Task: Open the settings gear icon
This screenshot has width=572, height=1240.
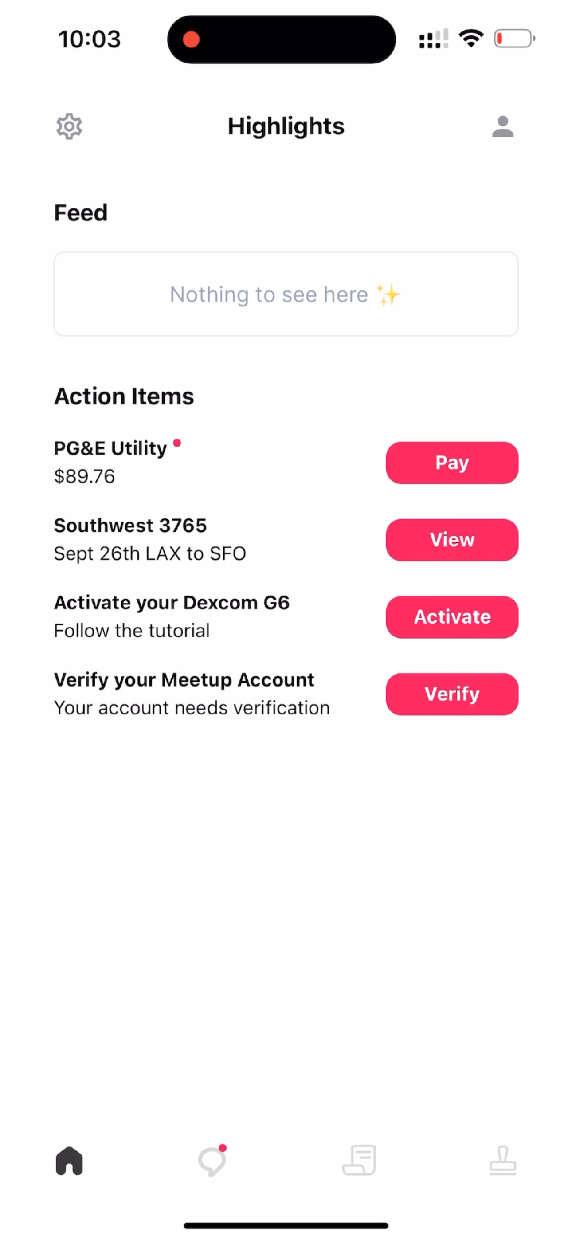Action: point(69,126)
